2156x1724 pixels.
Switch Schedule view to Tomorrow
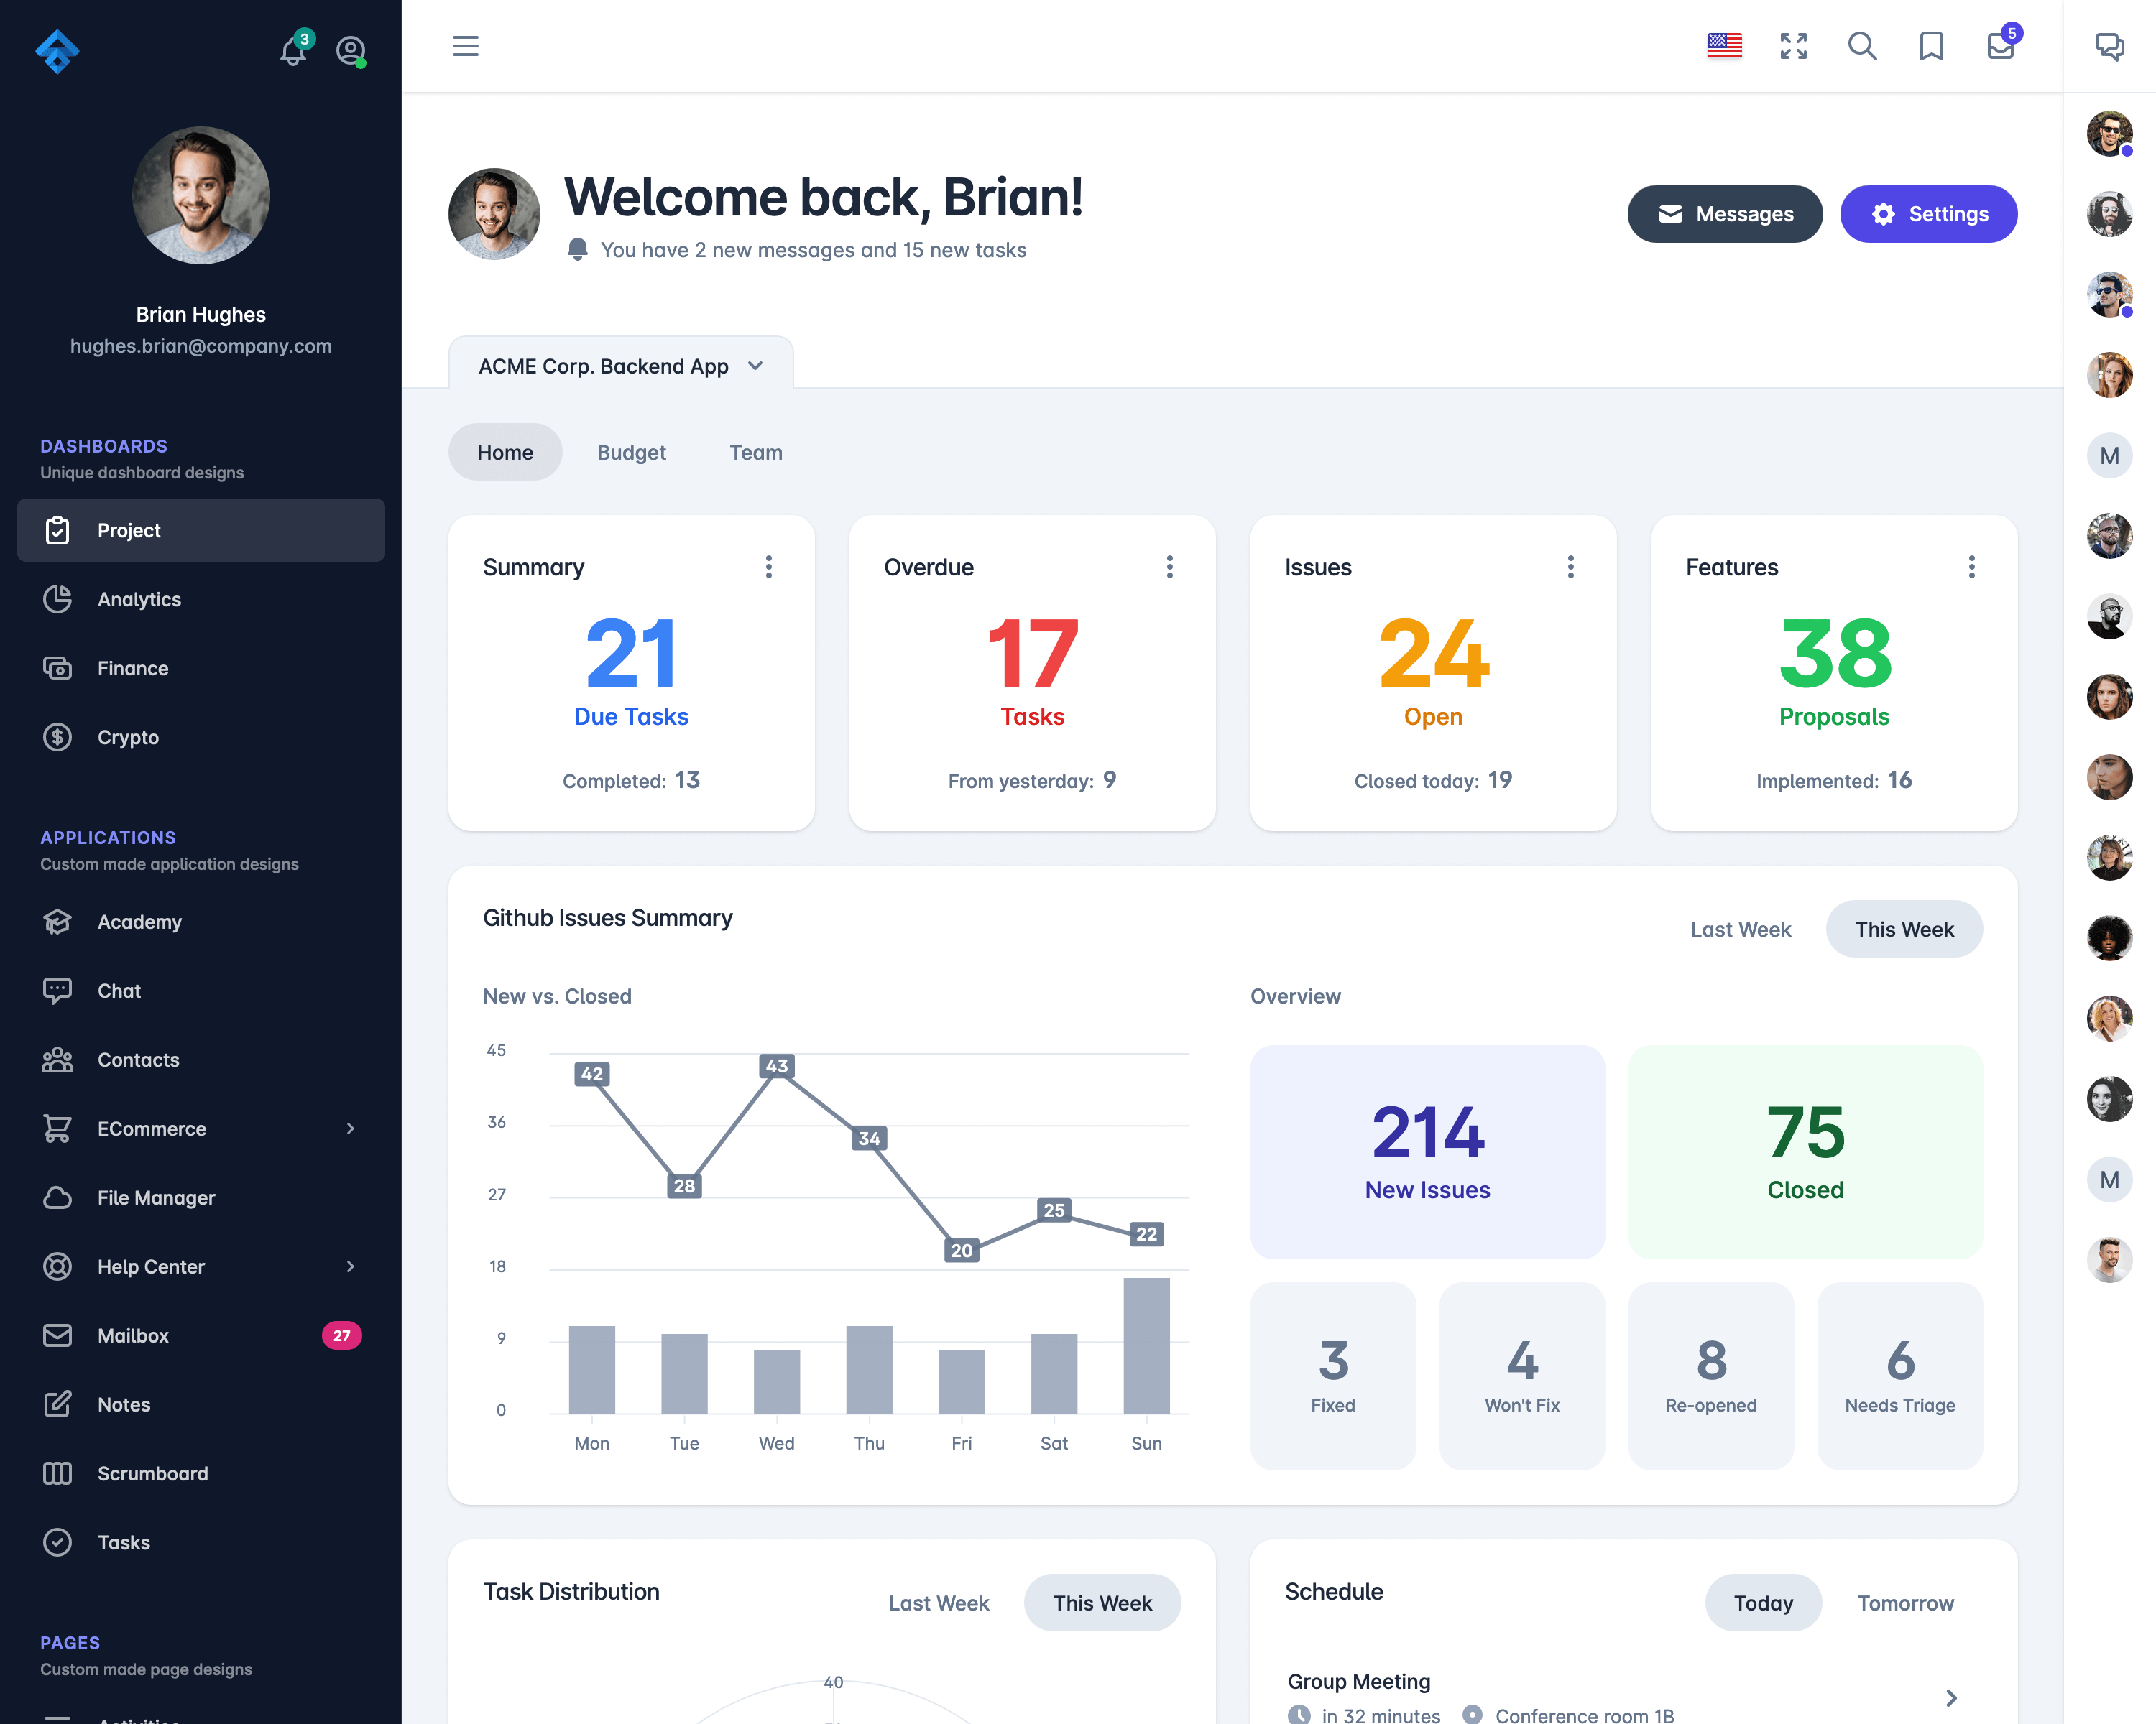coord(1906,1601)
